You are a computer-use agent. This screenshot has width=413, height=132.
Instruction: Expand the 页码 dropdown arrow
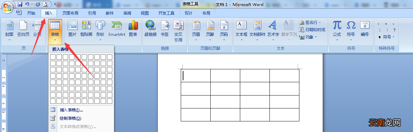pos(224,40)
